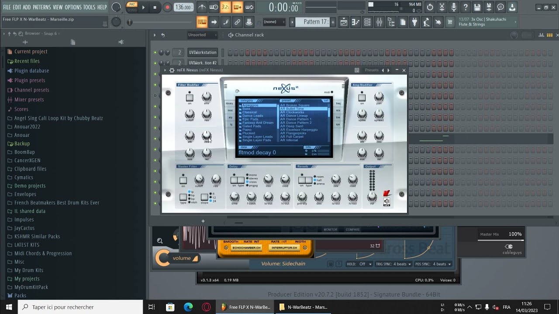The image size is (559, 314).
Task: Click the microphone recording icon
Action: [454, 7]
